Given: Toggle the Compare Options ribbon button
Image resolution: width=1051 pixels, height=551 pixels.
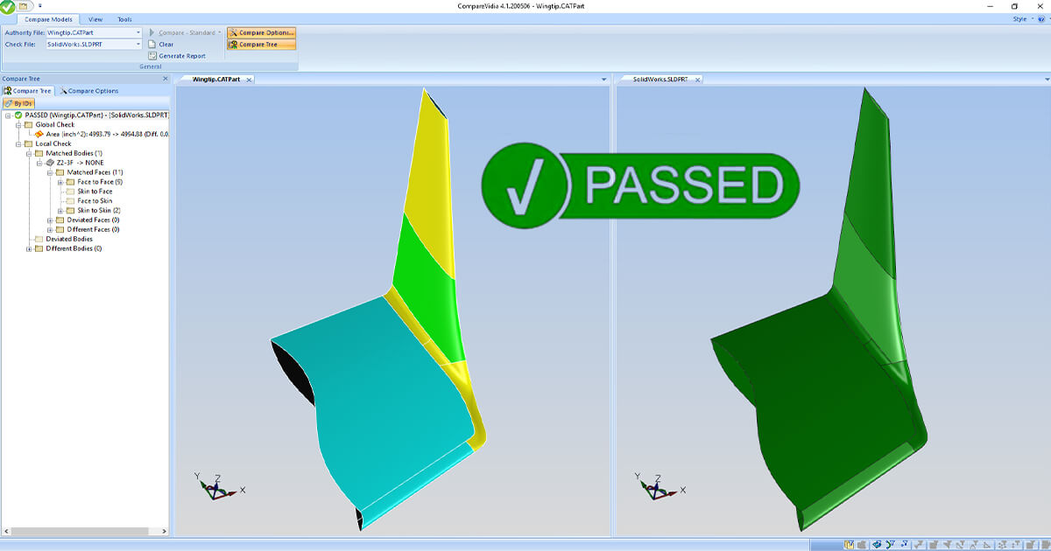Looking at the screenshot, I should coord(261,32).
